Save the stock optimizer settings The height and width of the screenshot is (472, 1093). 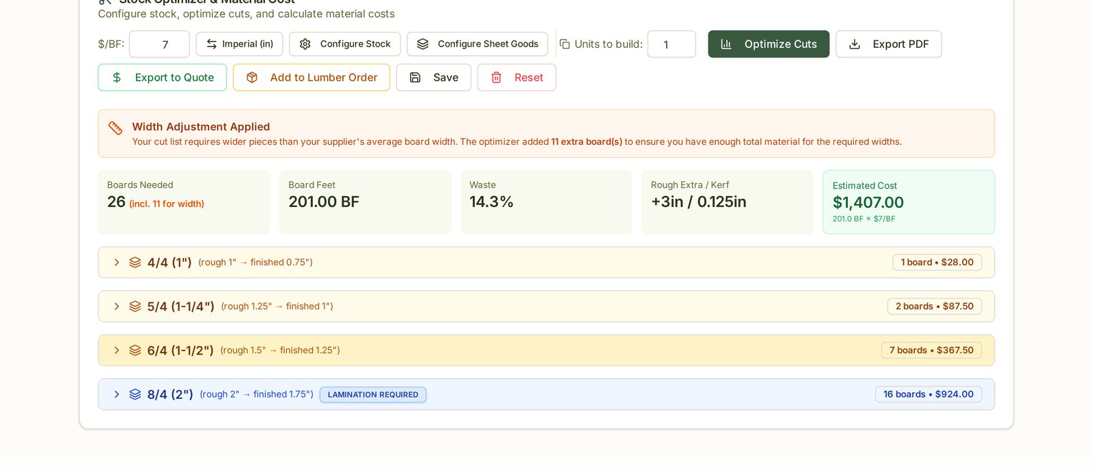(434, 77)
